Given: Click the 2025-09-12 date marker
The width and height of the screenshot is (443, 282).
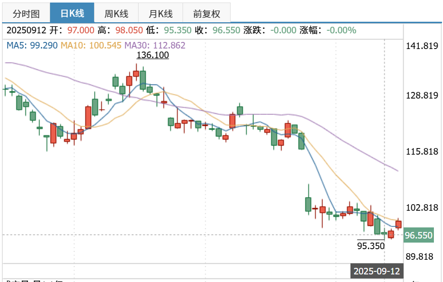Looking at the screenshot, I should click(x=377, y=271).
